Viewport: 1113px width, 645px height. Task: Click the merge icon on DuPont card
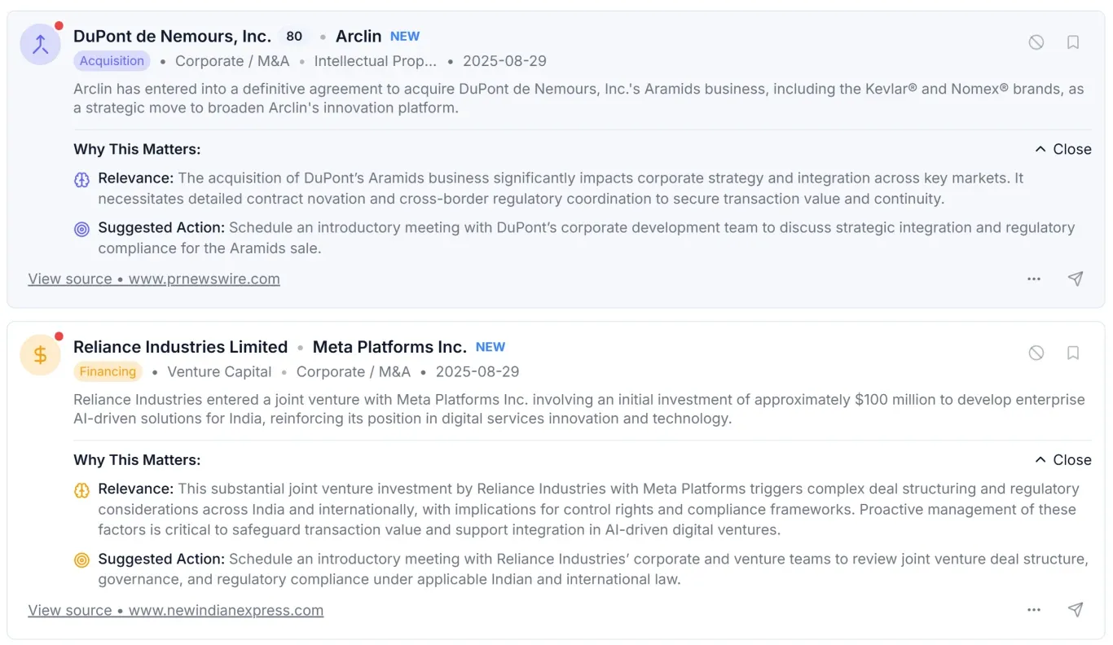tap(40, 45)
